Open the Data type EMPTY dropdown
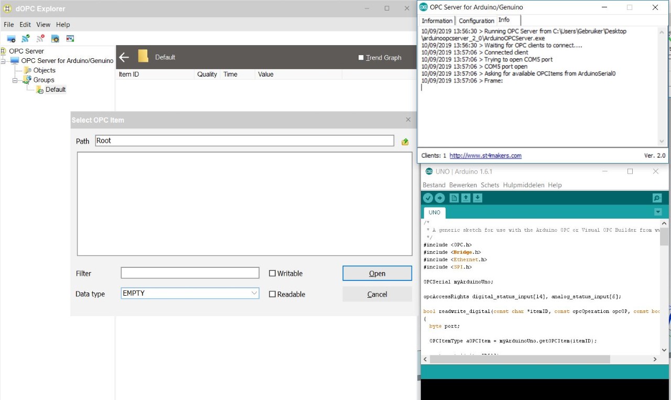This screenshot has width=671, height=400. 254,293
